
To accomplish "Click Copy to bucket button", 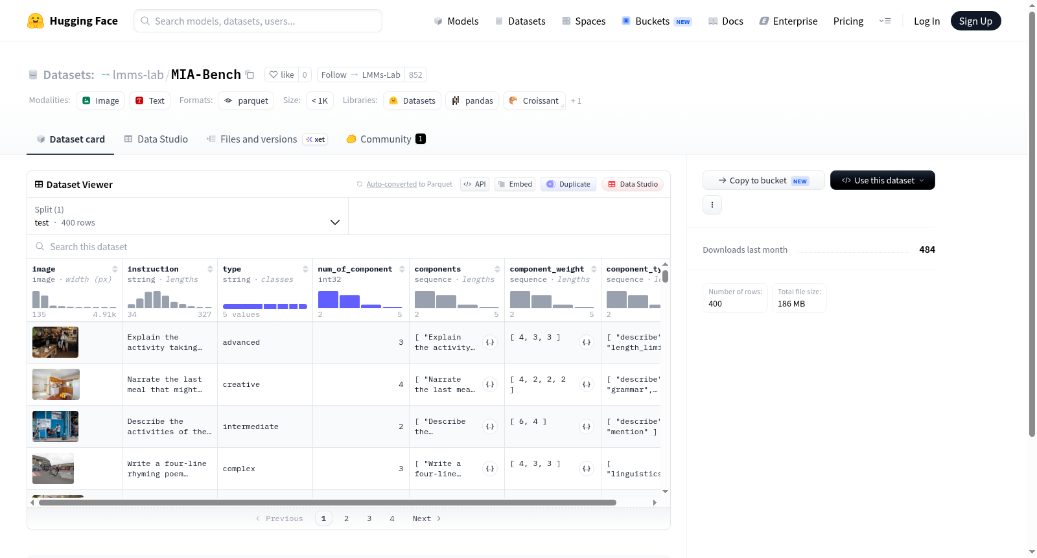I will click(763, 180).
